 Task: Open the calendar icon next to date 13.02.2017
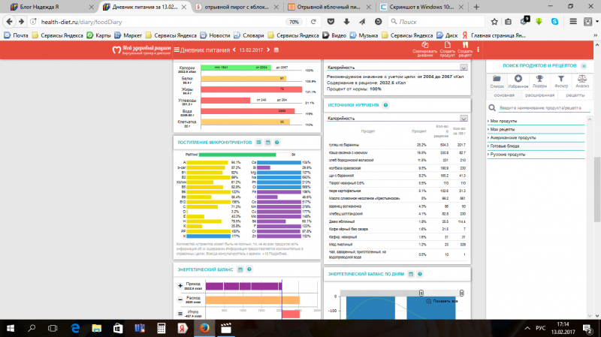pyautogui.click(x=276, y=50)
